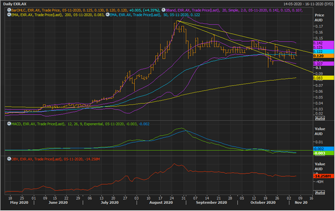335x211 pixels.
Task: Click the magenta 0.142 upper band tag
Action: (x=323, y=43)
